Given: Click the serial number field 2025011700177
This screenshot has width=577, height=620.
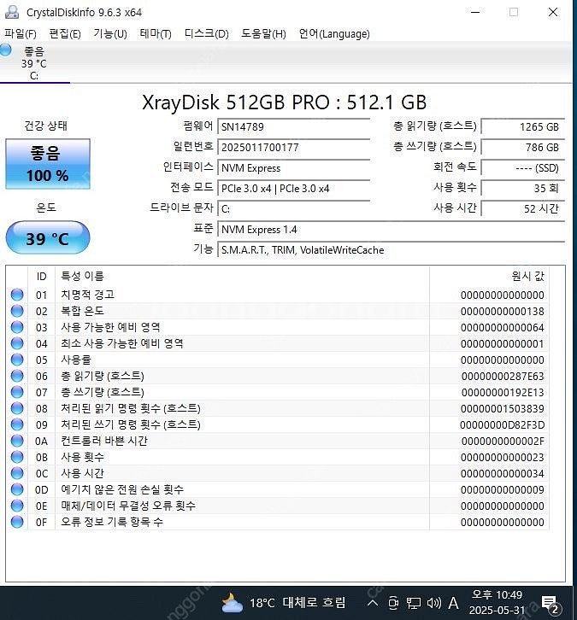Looking at the screenshot, I should (294, 148).
